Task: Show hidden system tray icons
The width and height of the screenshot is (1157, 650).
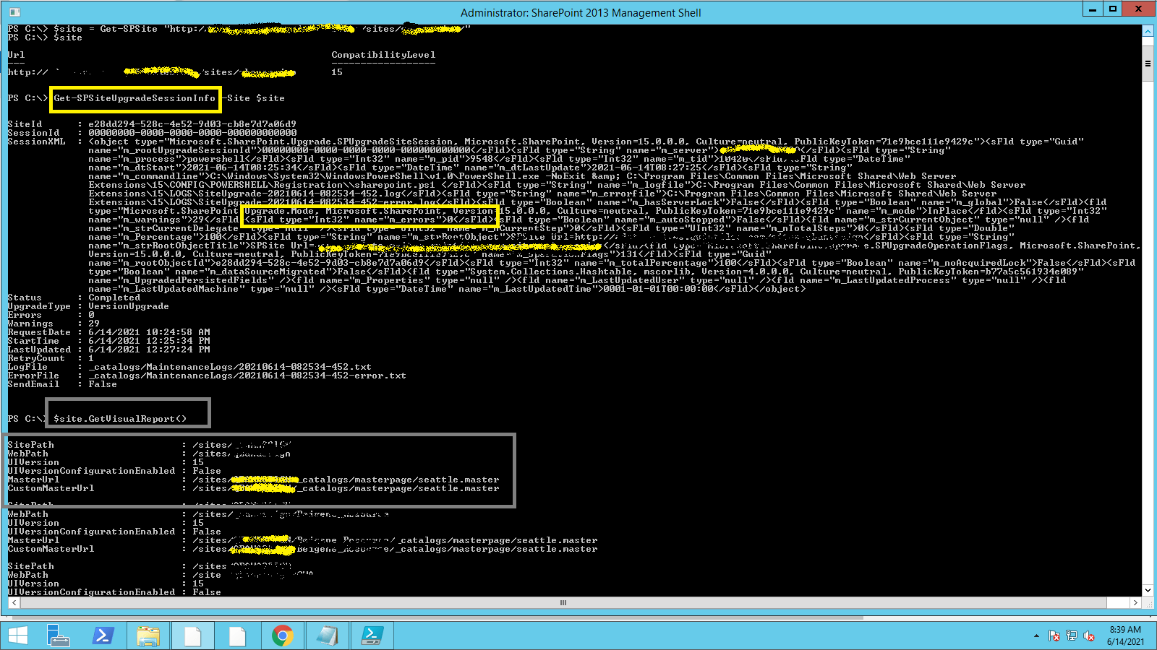Action: click(x=1036, y=636)
